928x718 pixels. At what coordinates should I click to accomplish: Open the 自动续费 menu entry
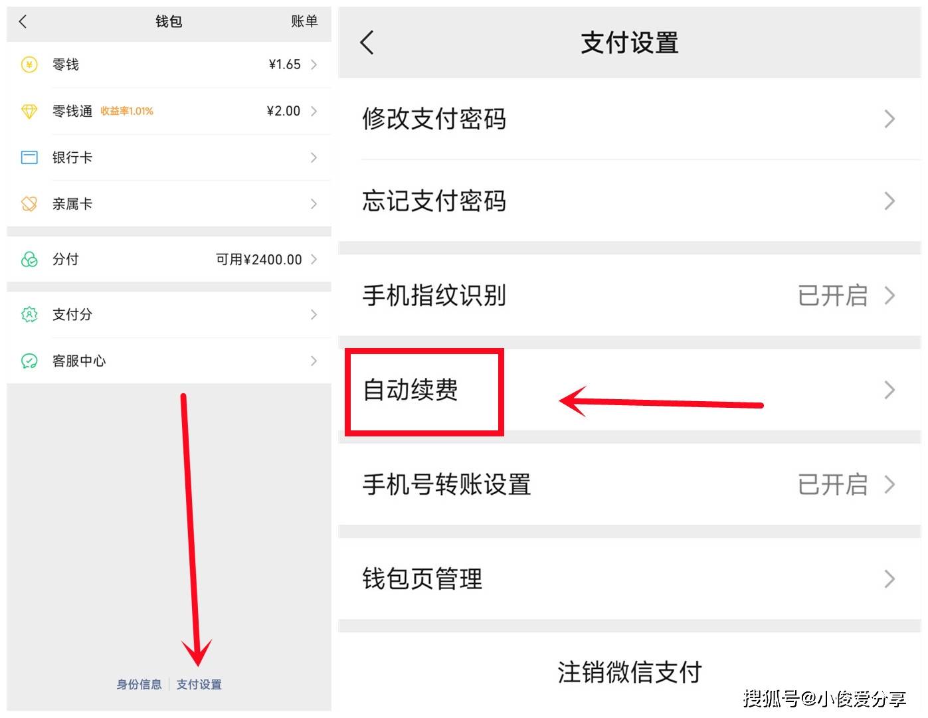point(411,391)
